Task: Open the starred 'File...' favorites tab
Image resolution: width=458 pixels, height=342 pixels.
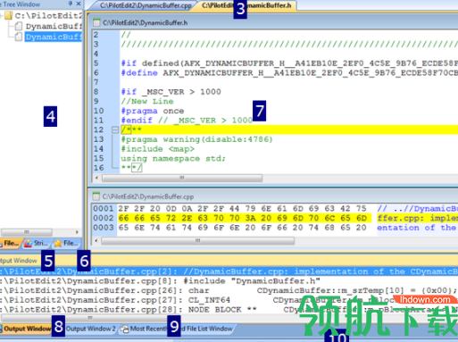Action: [x=66, y=243]
